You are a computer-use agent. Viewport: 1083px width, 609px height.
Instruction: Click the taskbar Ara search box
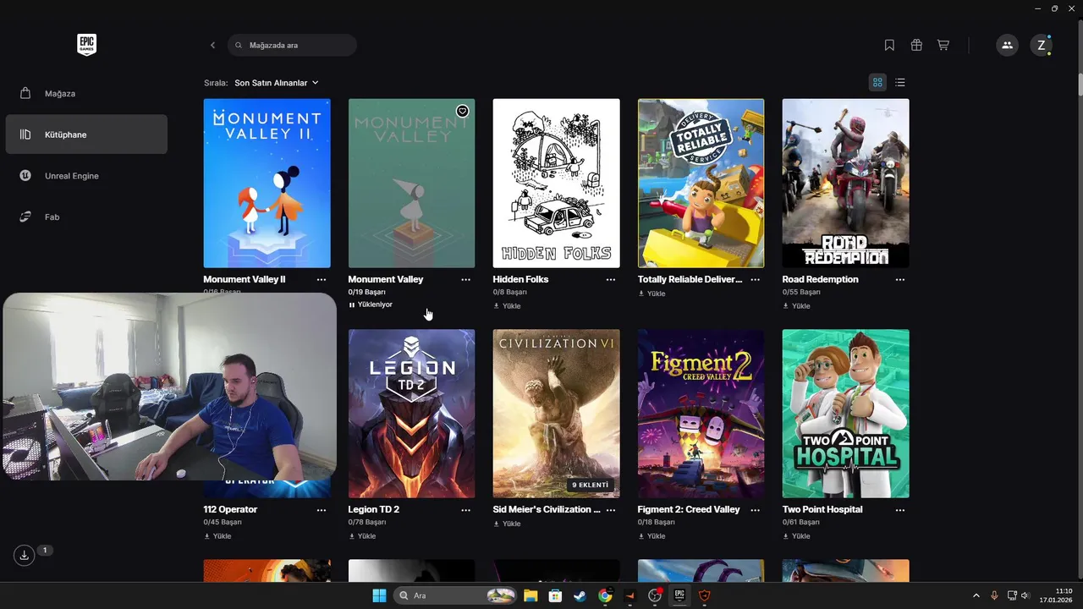tap(455, 595)
